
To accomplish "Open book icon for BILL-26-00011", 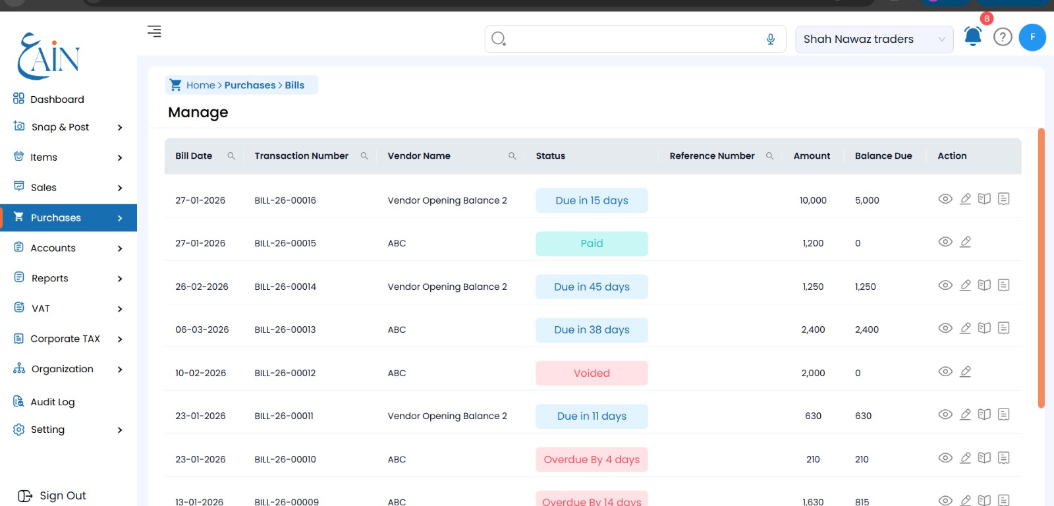I will [984, 414].
